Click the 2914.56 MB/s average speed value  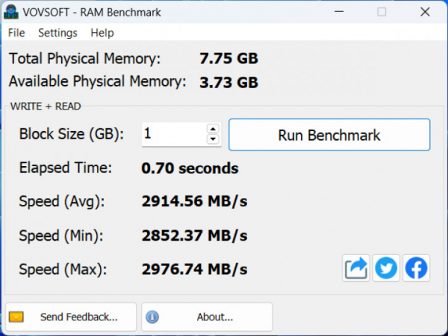194,201
